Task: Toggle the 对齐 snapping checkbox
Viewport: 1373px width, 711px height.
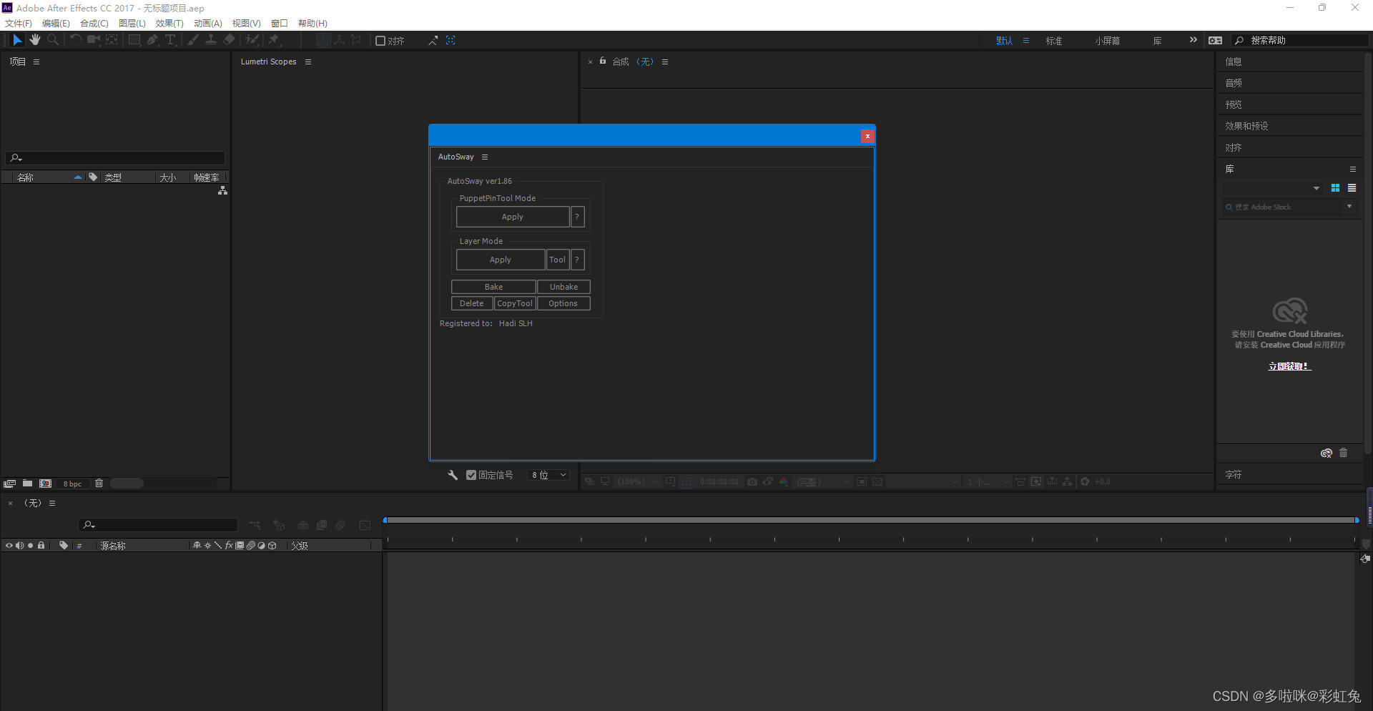Action: tap(380, 40)
